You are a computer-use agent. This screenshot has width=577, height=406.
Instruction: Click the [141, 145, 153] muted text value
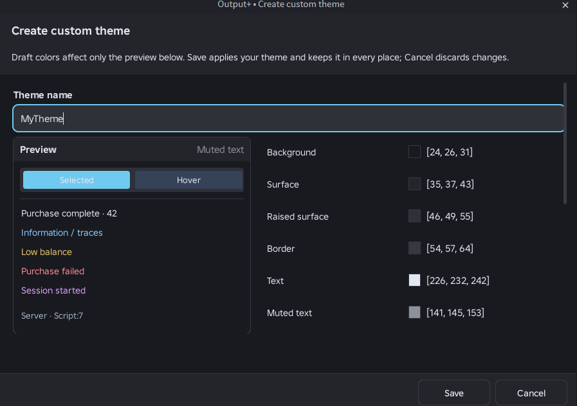(455, 312)
